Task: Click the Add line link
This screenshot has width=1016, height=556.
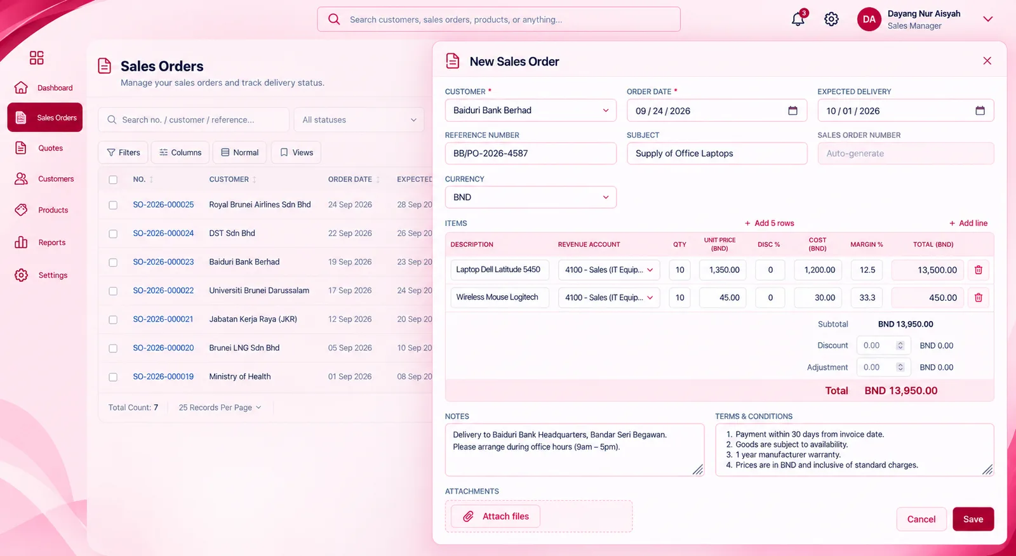Action: [968, 223]
